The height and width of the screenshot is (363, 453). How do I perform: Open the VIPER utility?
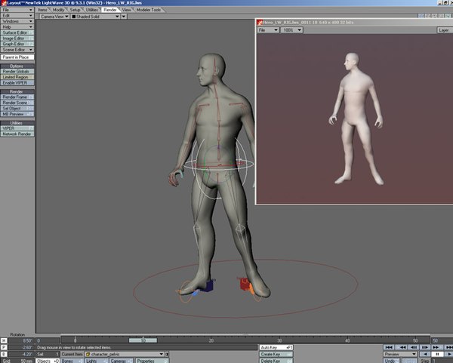click(x=17, y=128)
